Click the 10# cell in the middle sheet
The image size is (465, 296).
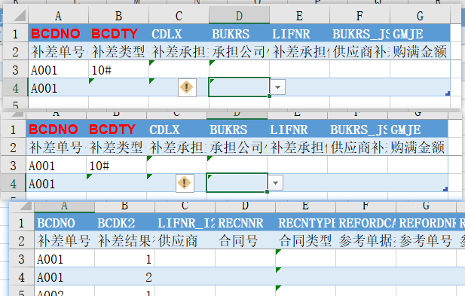coord(116,166)
